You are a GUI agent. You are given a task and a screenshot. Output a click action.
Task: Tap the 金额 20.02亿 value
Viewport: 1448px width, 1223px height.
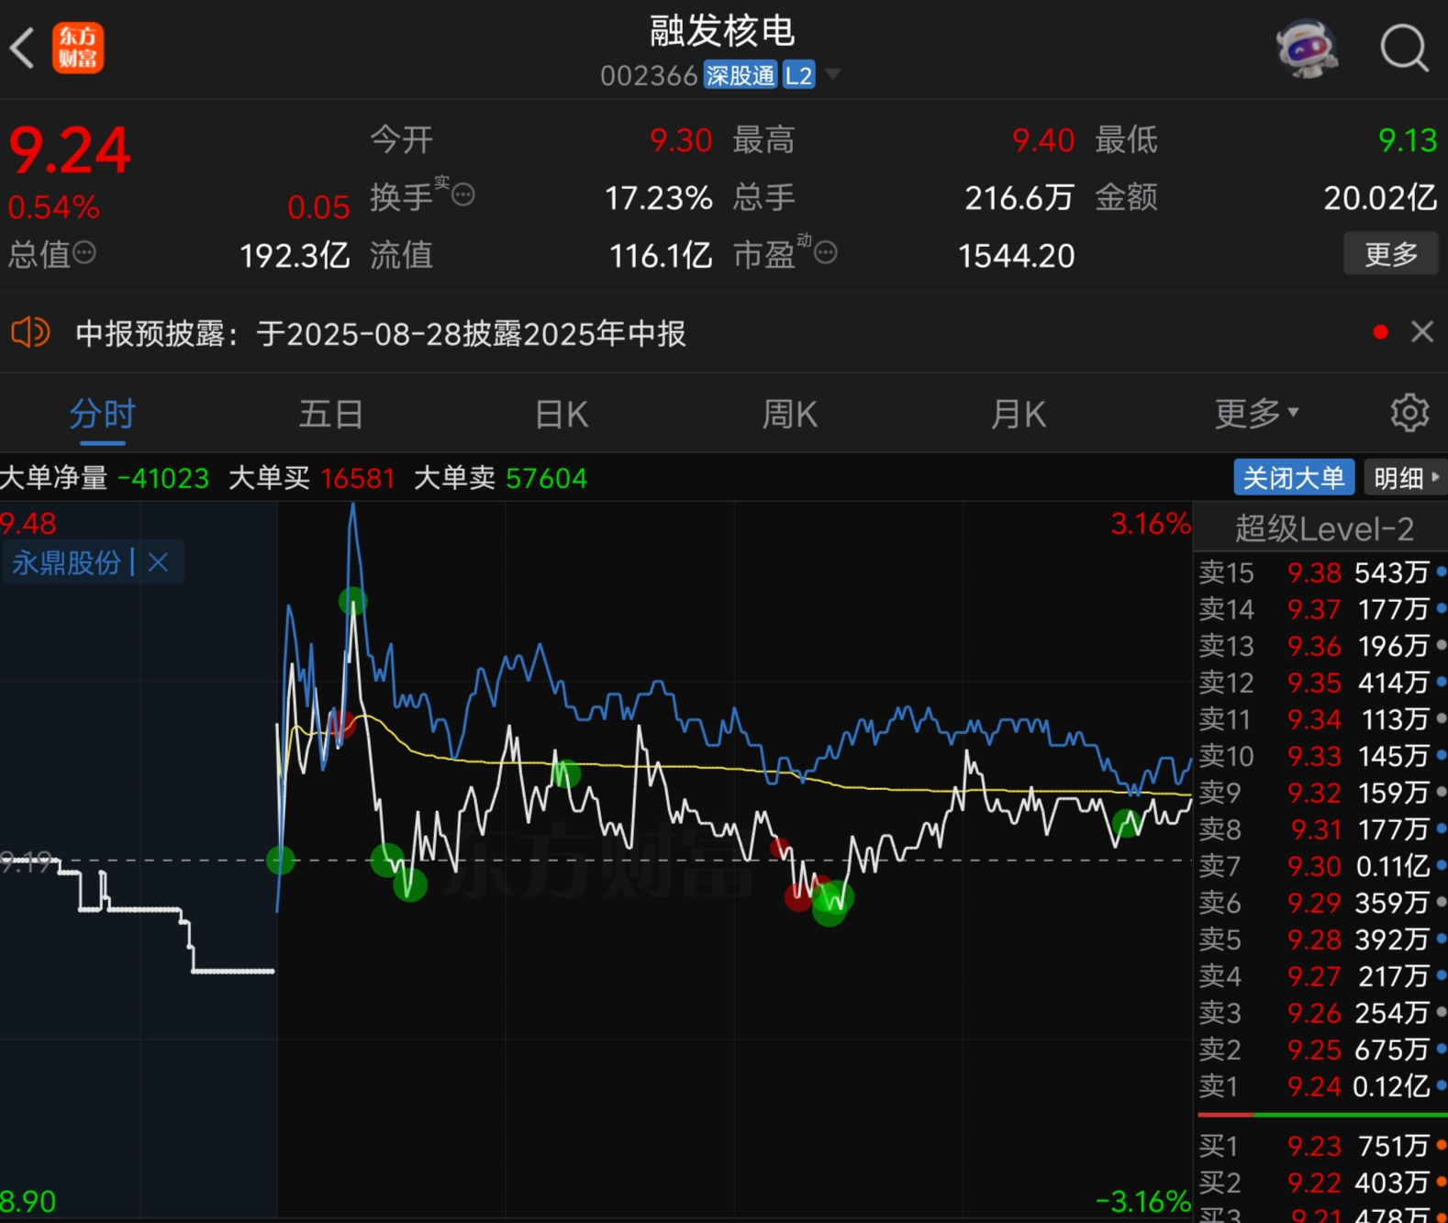(x=1380, y=197)
